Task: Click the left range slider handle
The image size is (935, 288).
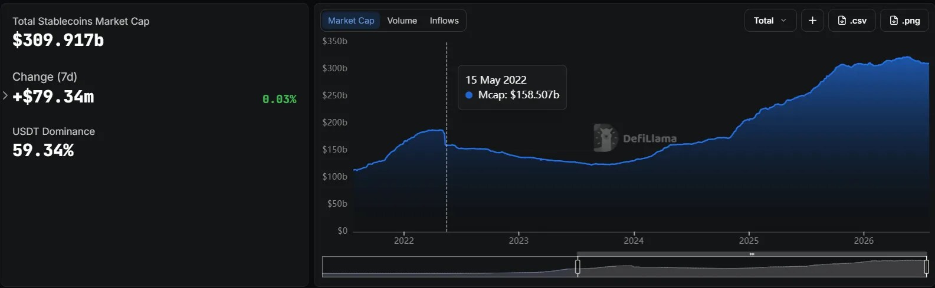Action: point(578,267)
